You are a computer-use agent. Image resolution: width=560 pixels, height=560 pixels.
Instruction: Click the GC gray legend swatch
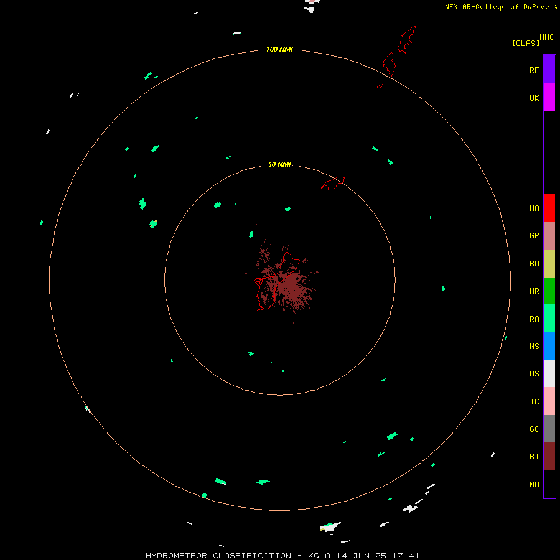pos(549,429)
